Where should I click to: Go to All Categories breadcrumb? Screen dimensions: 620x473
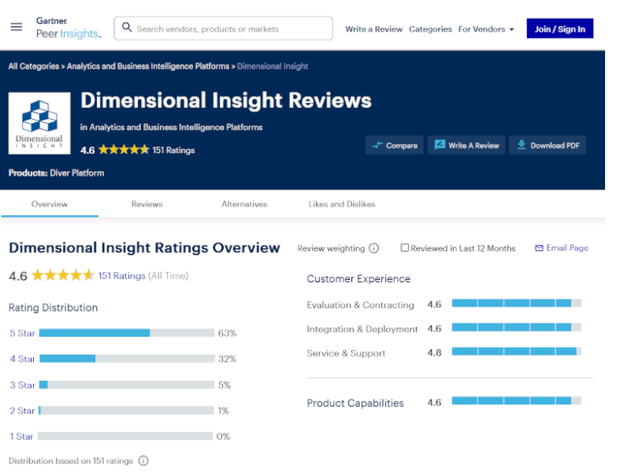34,66
